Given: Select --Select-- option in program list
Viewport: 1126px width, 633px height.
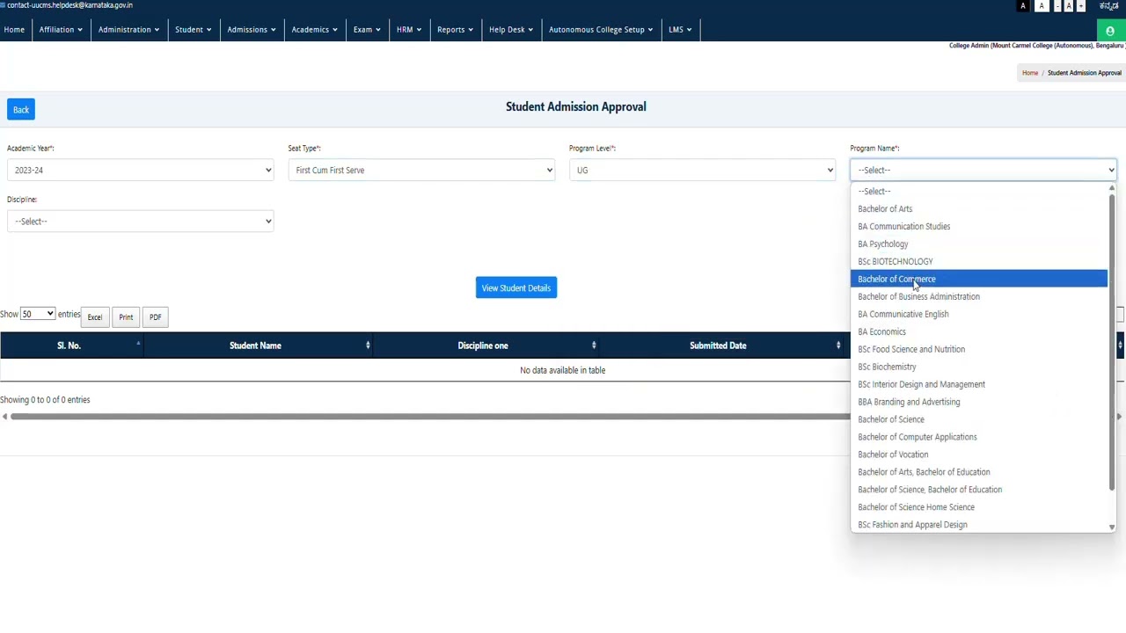Looking at the screenshot, I should point(979,192).
